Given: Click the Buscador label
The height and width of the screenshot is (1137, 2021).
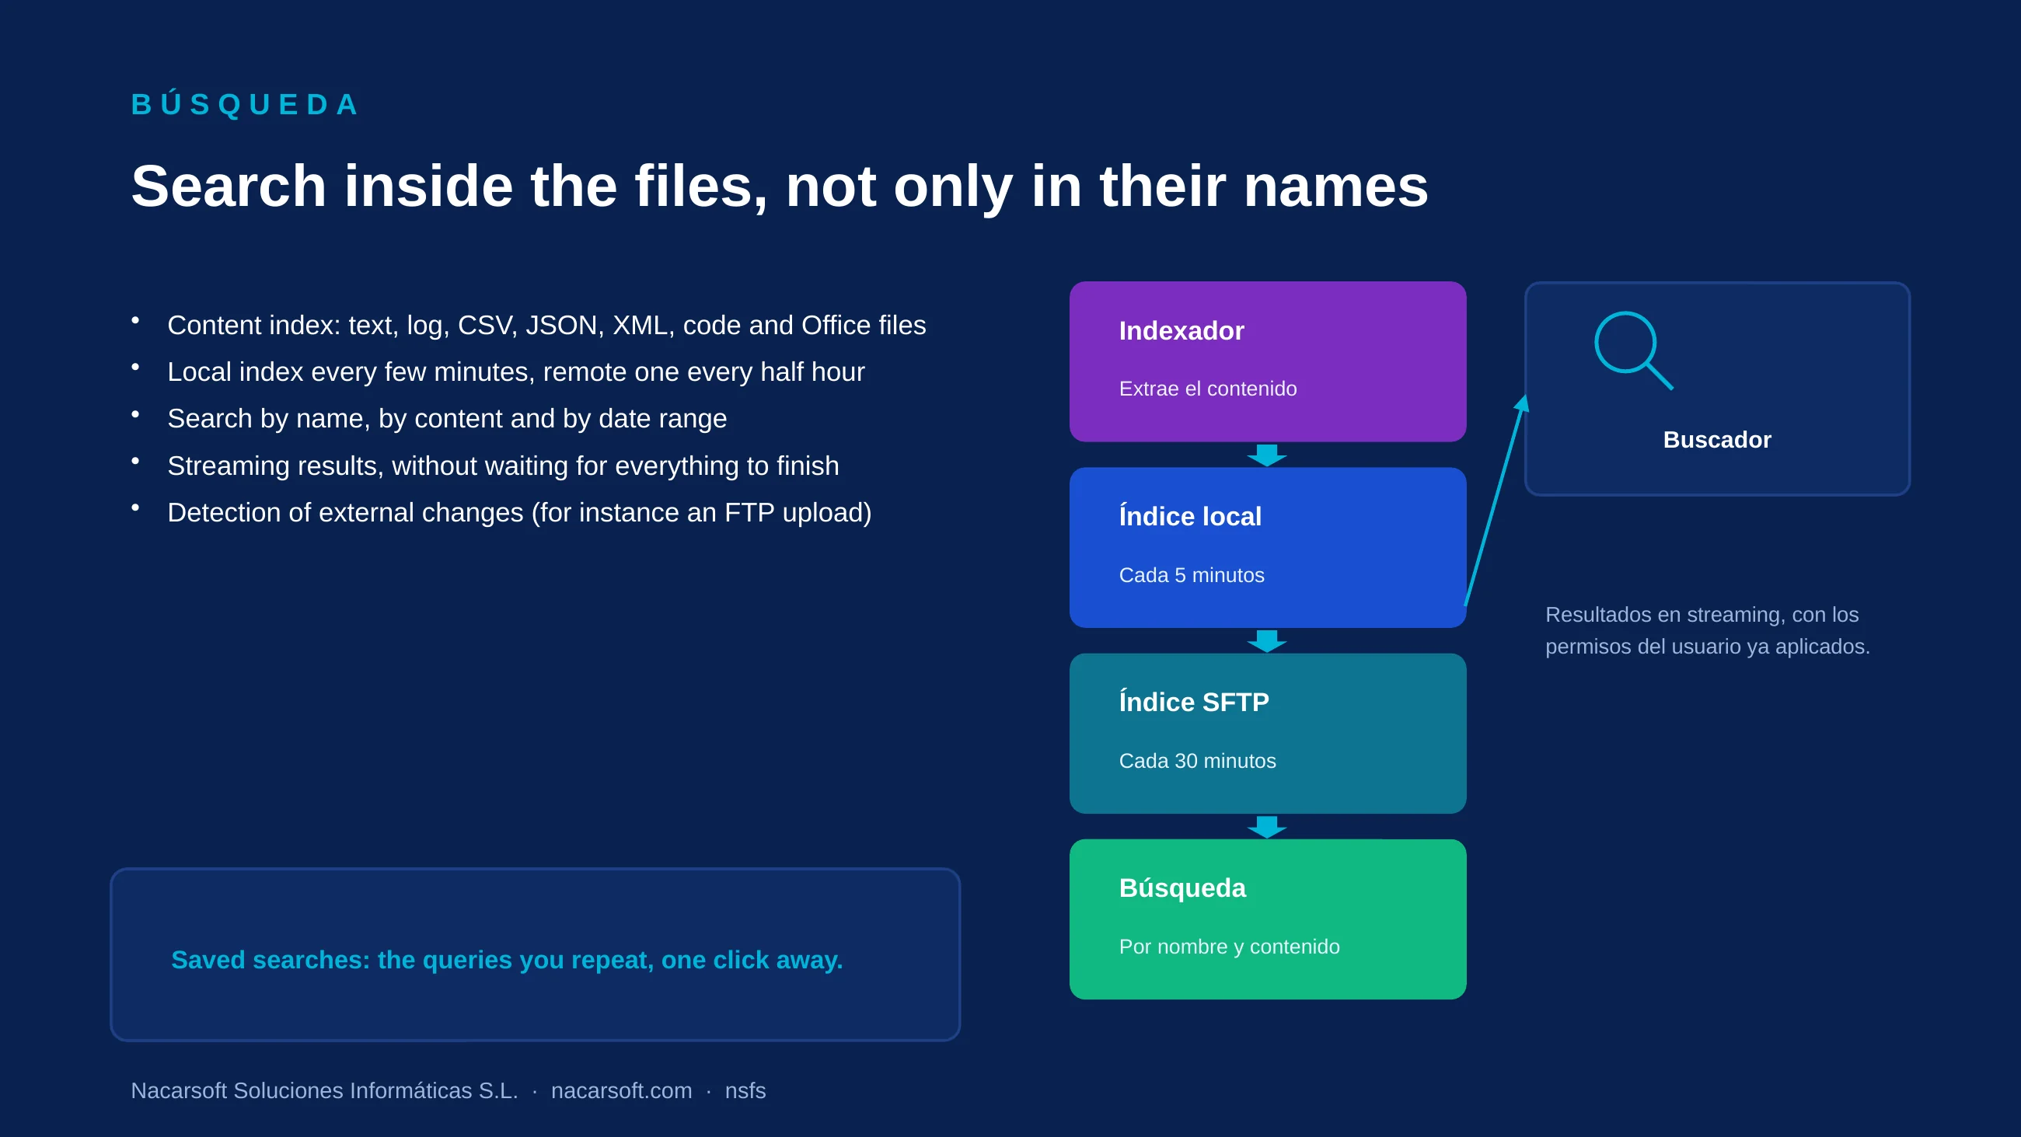Looking at the screenshot, I should point(1716,439).
